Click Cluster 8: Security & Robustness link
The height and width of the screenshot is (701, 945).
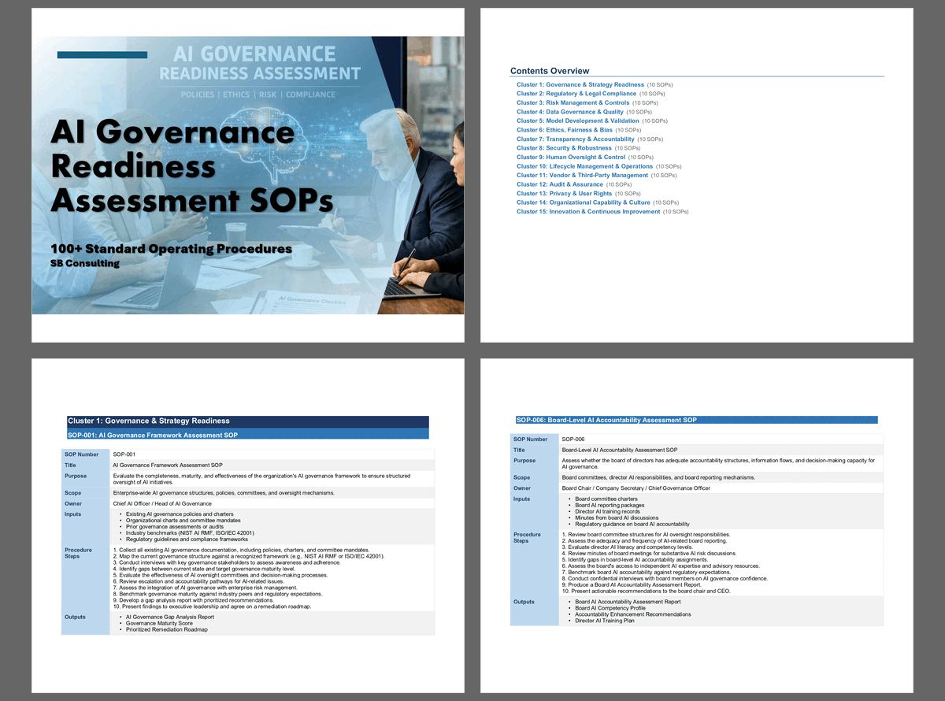[564, 148]
